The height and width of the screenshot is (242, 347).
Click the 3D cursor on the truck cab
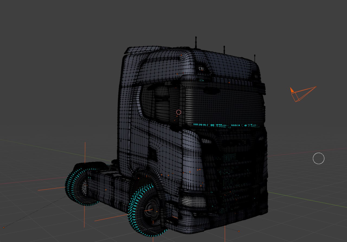pyautogui.click(x=178, y=112)
